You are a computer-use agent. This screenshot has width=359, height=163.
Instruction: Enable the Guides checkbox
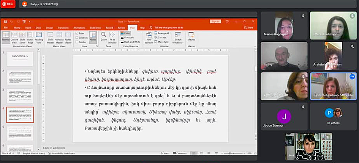click(77, 42)
